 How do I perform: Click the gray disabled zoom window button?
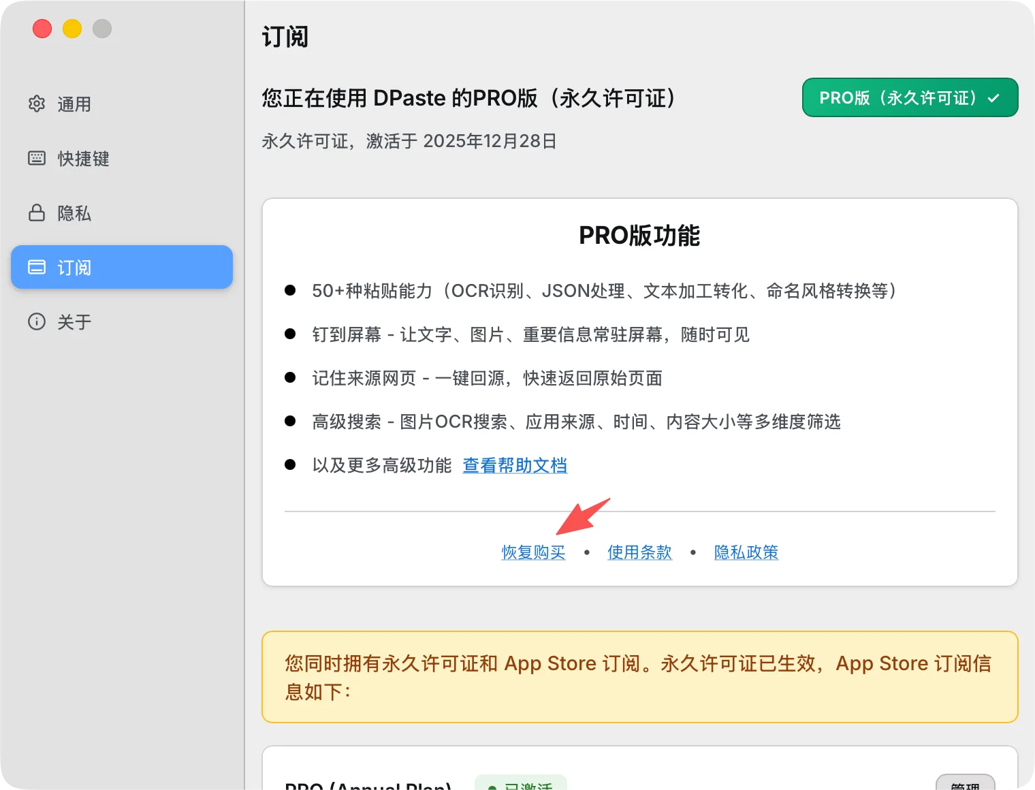[x=102, y=29]
